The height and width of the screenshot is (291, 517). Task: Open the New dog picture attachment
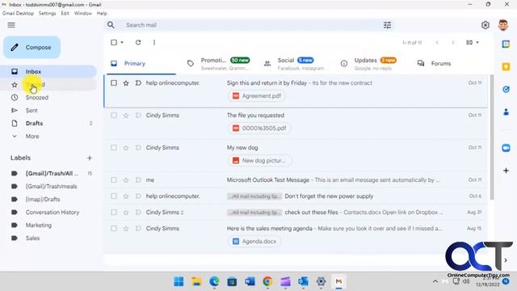(259, 161)
